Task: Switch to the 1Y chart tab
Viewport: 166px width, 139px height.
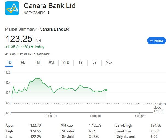Action: click(x=81, y=62)
